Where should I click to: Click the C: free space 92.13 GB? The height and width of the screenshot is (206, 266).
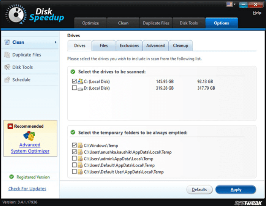[205, 81]
